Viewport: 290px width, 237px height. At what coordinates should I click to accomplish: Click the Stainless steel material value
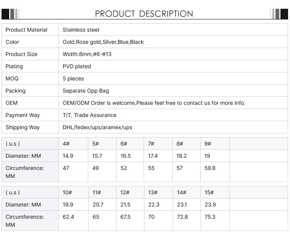coord(81,30)
